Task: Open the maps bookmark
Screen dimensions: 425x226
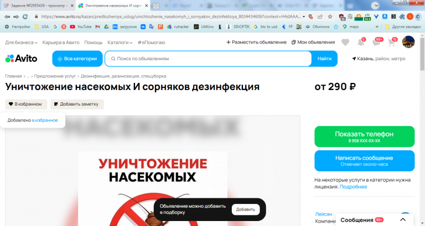Action: (350, 27)
